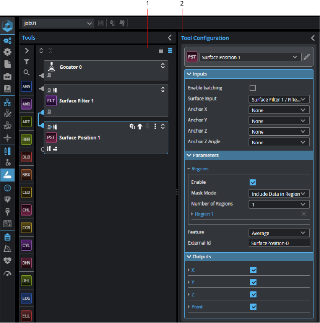Open the clipboard icon in left sidebar
The height and width of the screenshot is (323, 320).
(x=8, y=237)
